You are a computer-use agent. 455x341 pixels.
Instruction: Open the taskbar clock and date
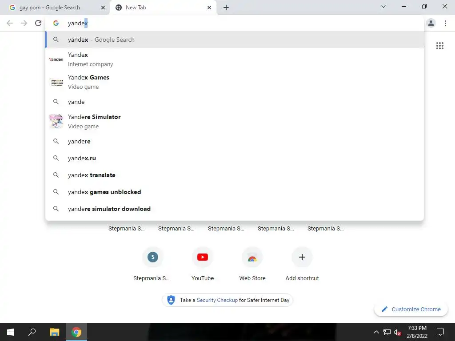417,332
